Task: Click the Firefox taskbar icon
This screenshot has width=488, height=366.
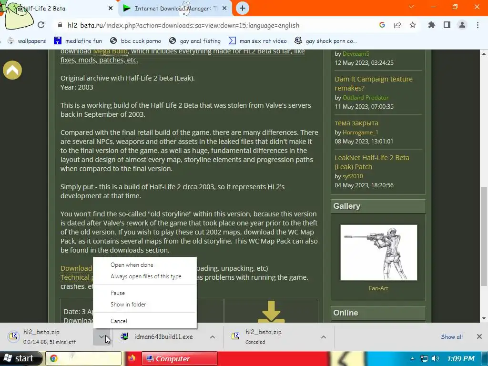Action: [132, 358]
